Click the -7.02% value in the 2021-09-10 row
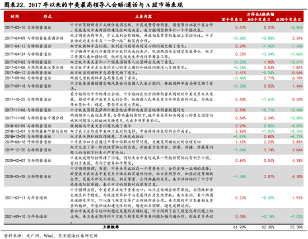 click(x=296, y=216)
